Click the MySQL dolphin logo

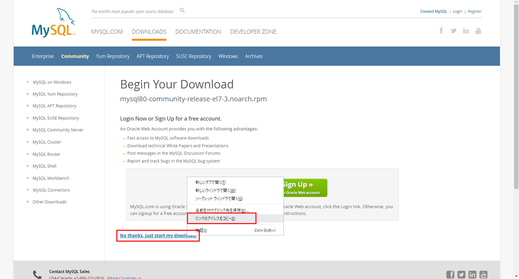[53, 22]
